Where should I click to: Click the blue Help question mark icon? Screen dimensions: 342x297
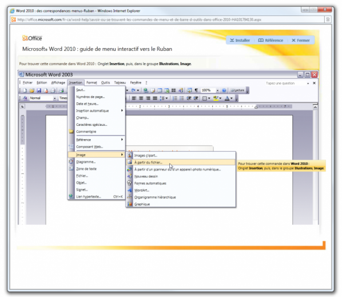point(224,90)
